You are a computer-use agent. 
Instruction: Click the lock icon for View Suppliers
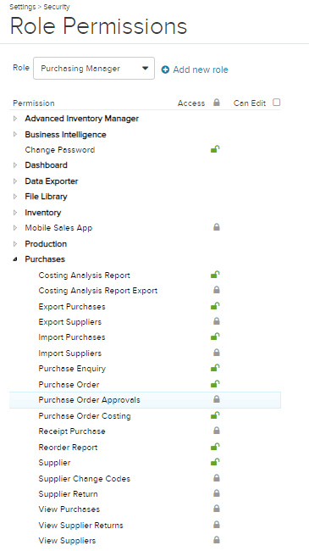point(217,540)
